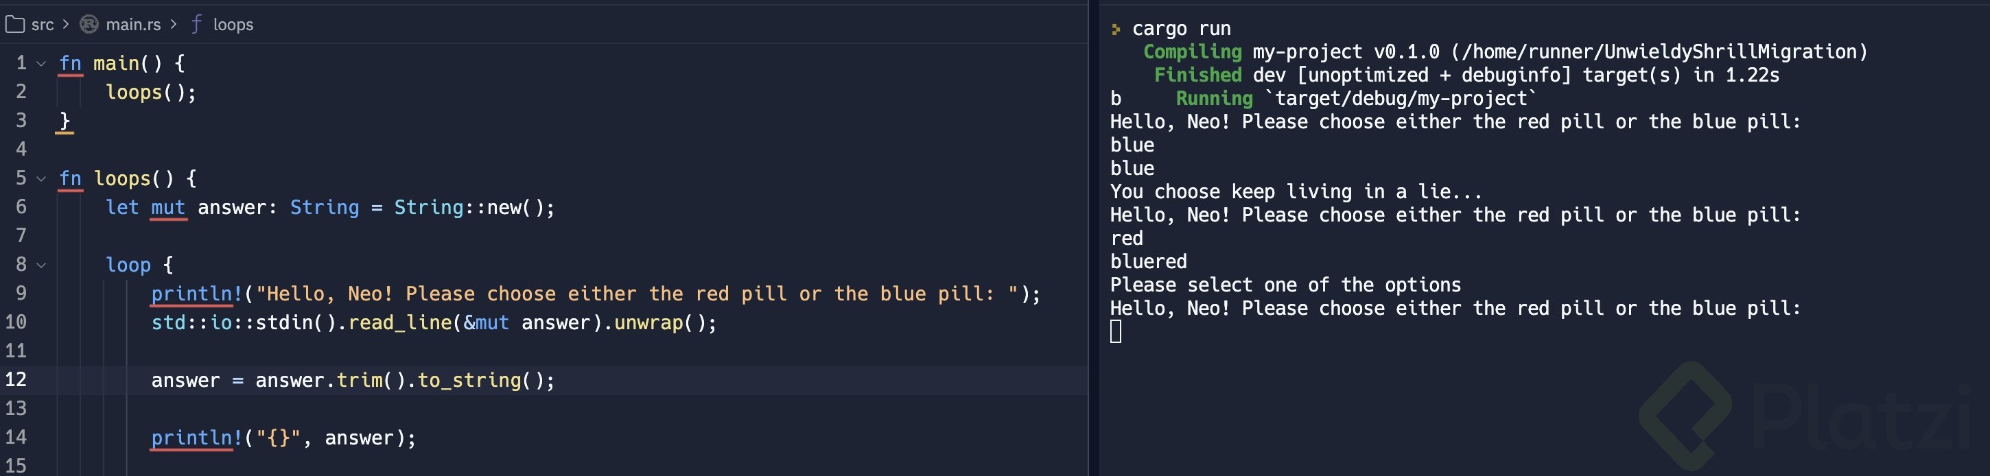Click the underlined mut keyword on line 6
This screenshot has width=1990, height=476.
[167, 208]
